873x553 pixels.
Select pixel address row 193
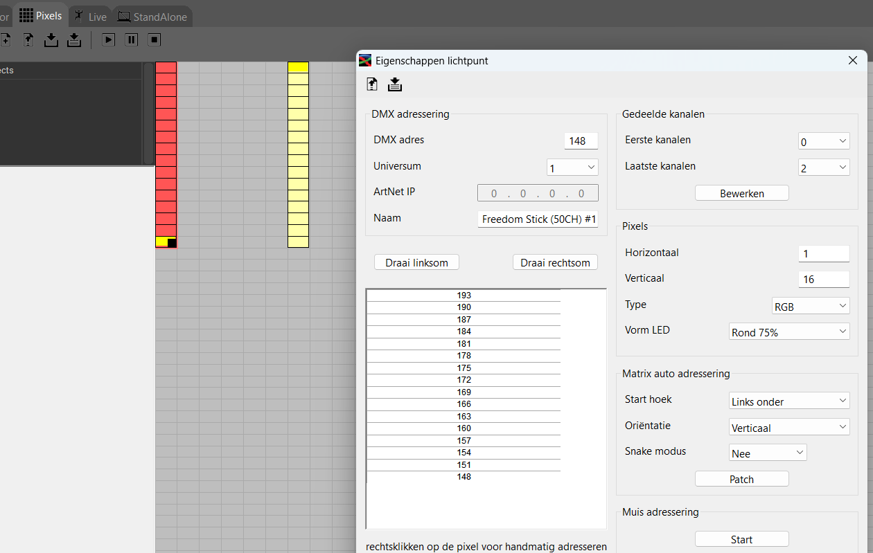tap(464, 295)
